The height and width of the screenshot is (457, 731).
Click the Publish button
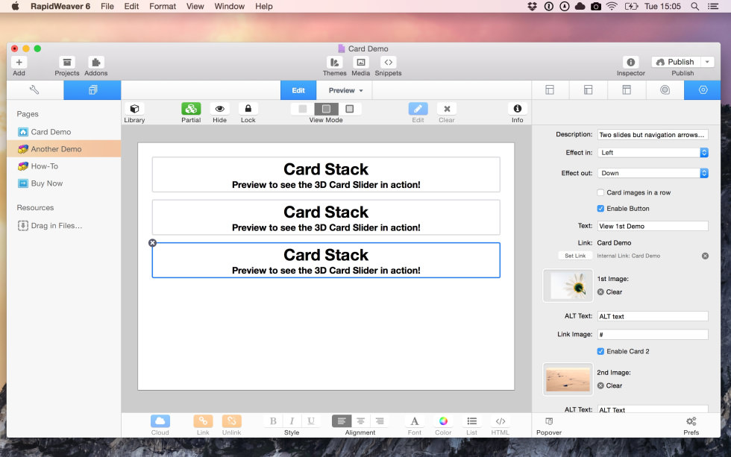pos(676,62)
